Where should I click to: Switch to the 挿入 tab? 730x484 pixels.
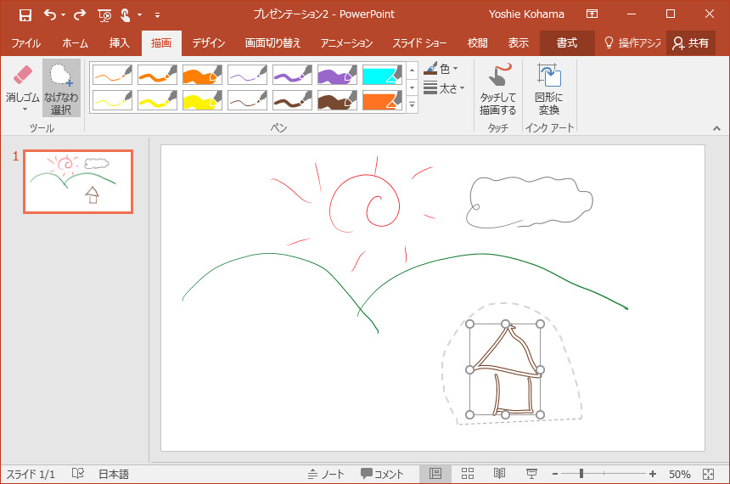point(119,43)
